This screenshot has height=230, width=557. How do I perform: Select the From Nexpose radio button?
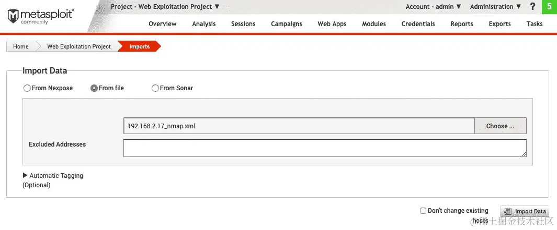(27, 88)
